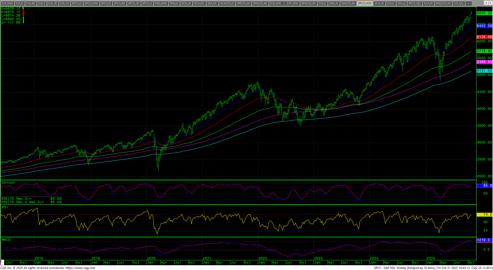Click the cyan 5131.04 moving average label
This screenshot has width=493, height=270.
pyautogui.click(x=484, y=71)
